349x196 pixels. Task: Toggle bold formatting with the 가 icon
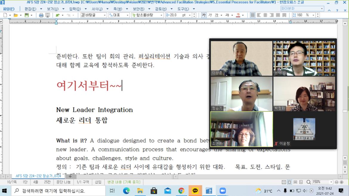coord(204,15)
